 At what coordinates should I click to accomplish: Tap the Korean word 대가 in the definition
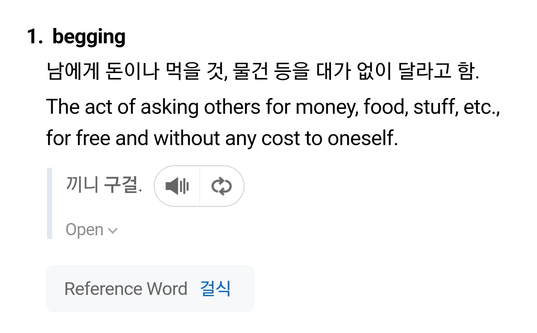click(333, 71)
